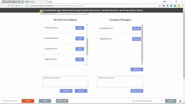Click the All Users list scroll-up arrow

tap(87, 25)
